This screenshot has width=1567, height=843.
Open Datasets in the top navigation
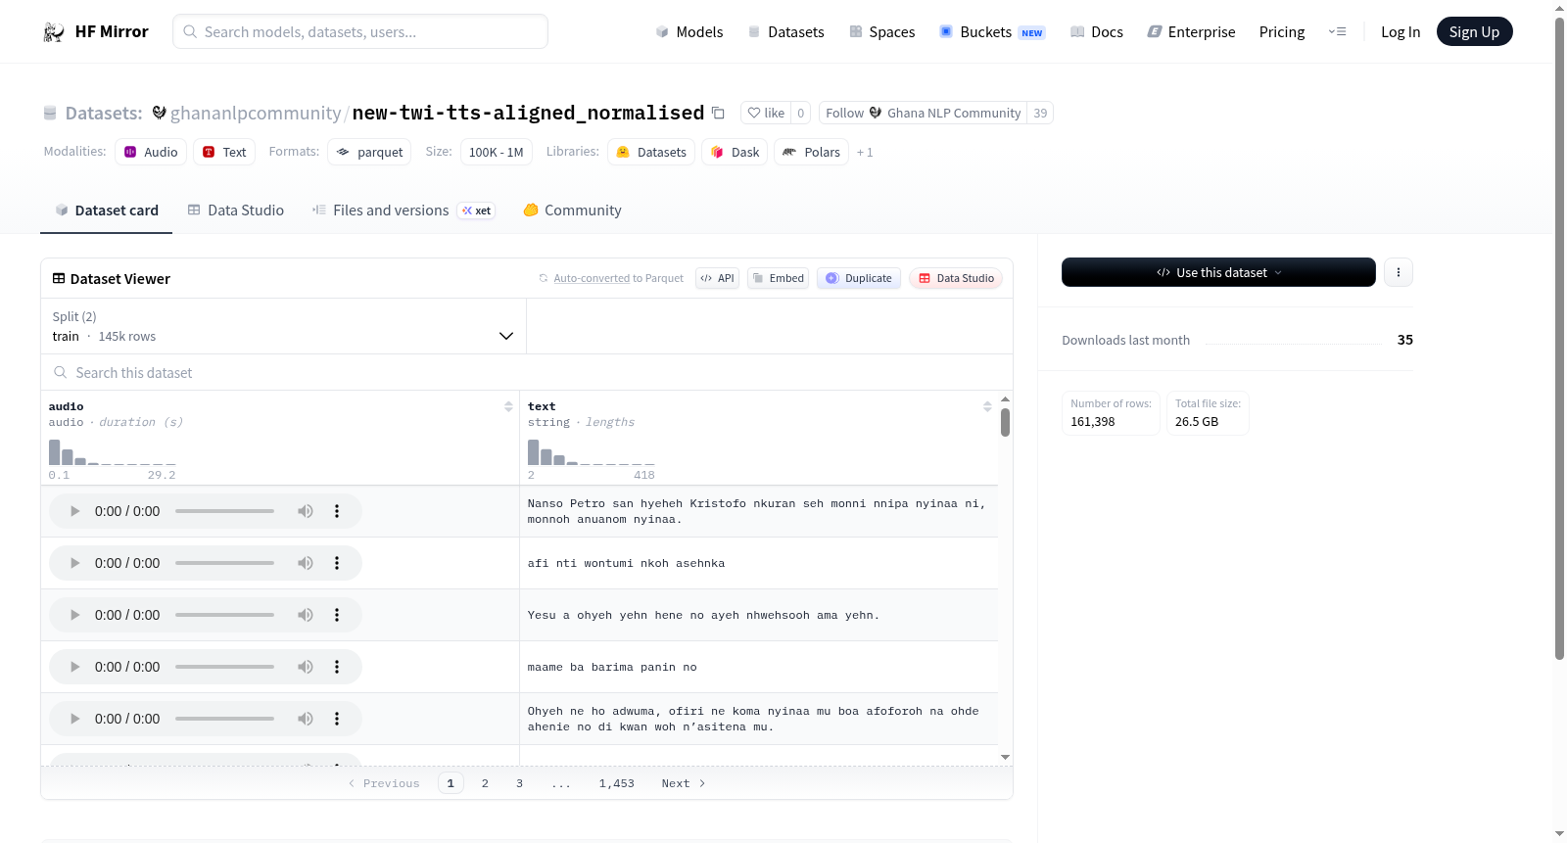[x=785, y=31]
